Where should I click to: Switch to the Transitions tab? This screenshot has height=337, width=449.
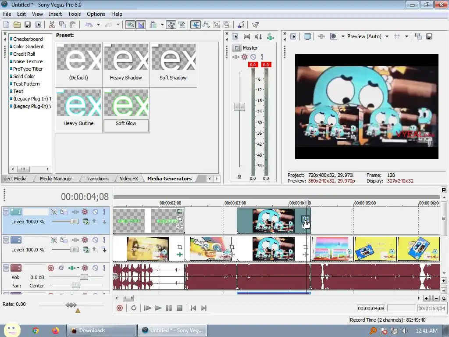97,179
